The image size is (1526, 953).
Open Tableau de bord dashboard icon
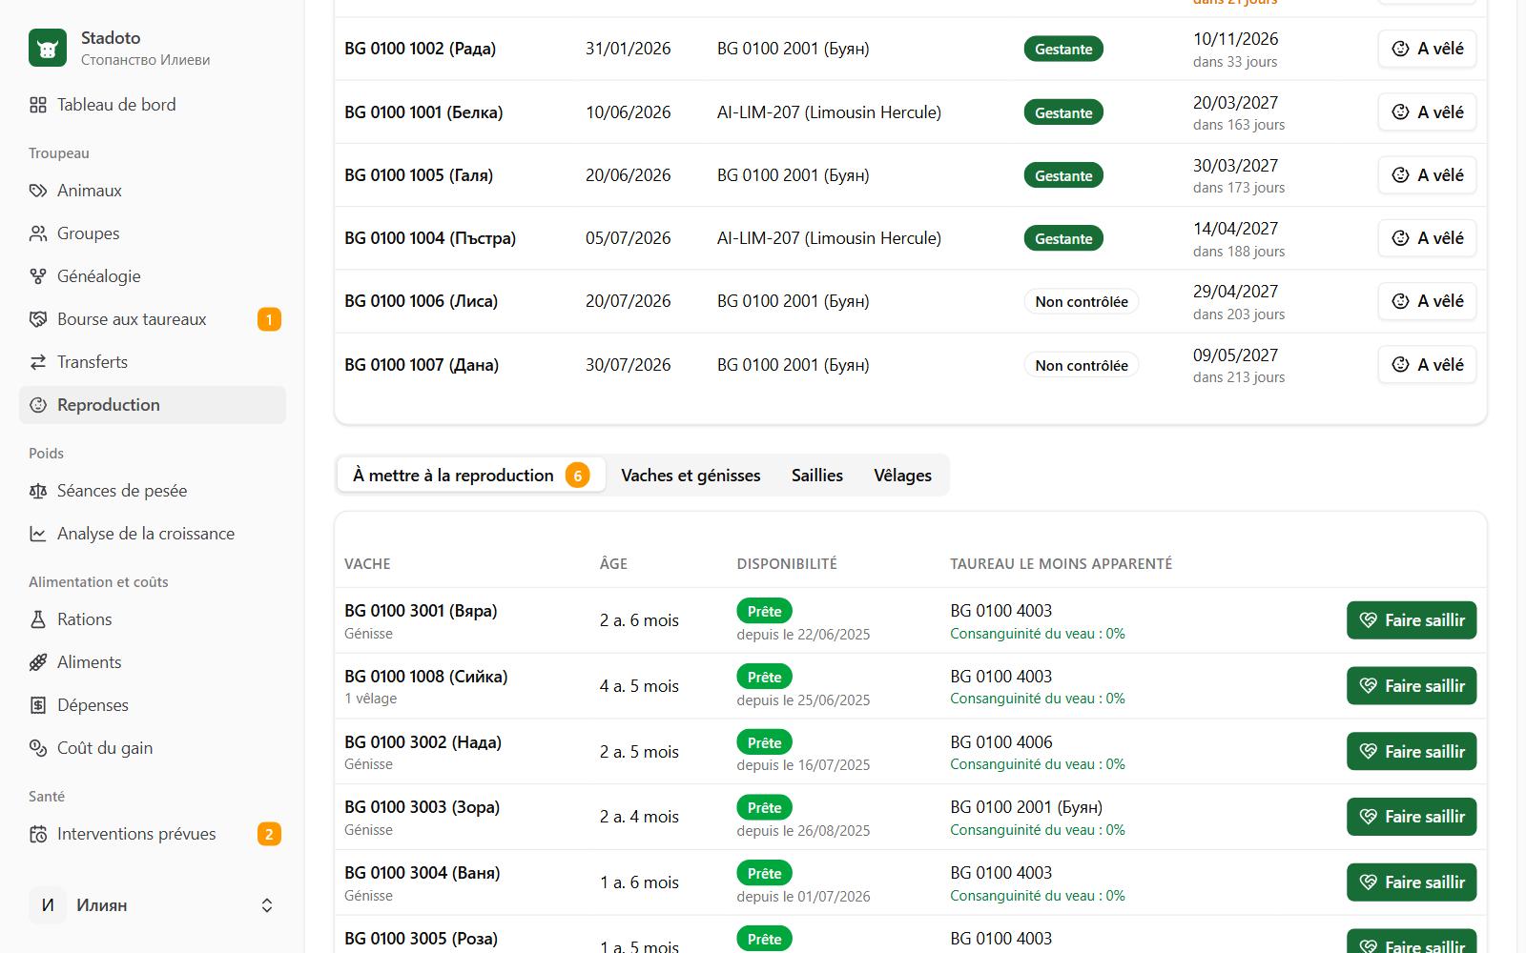pyautogui.click(x=38, y=105)
